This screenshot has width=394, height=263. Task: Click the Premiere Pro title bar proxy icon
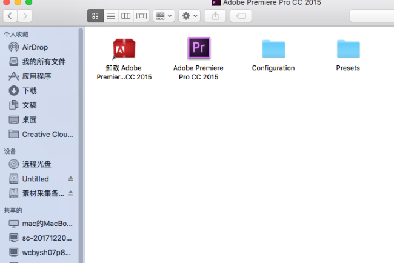pos(216,3)
